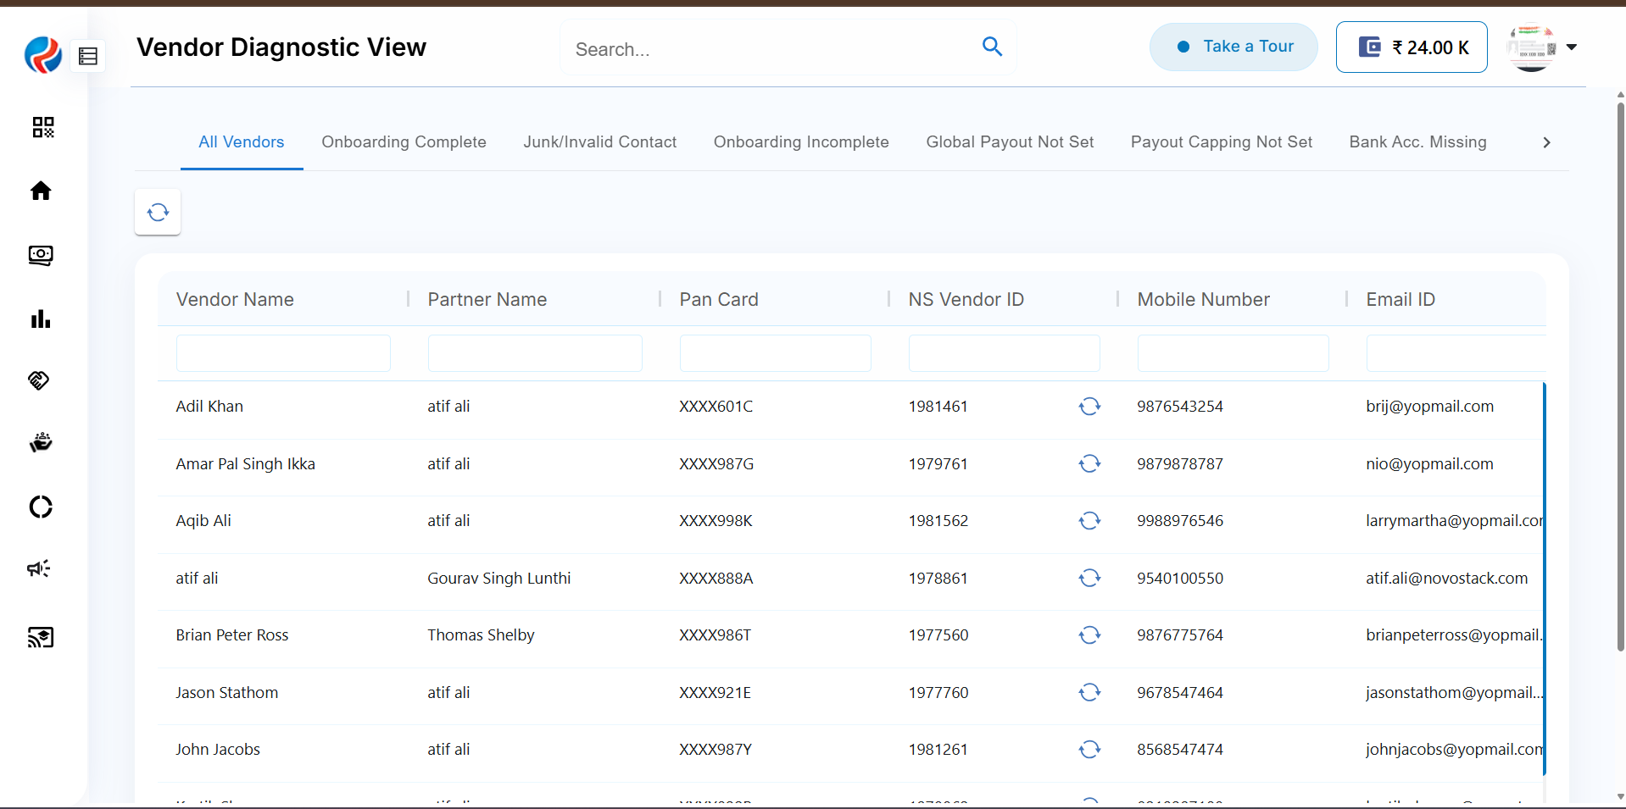Screen dimensions: 1626x809
Task: Switch to Onboarding Complete tab
Action: pyautogui.click(x=404, y=142)
